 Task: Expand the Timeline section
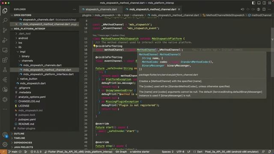point(19,138)
